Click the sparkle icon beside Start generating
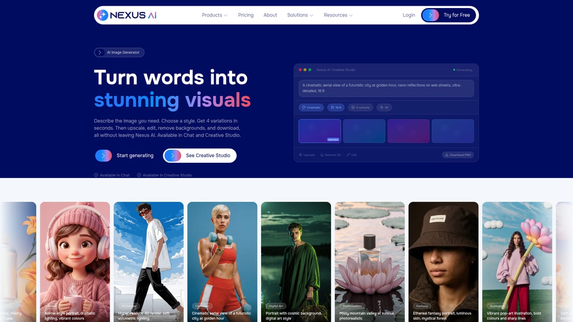 coord(103,156)
